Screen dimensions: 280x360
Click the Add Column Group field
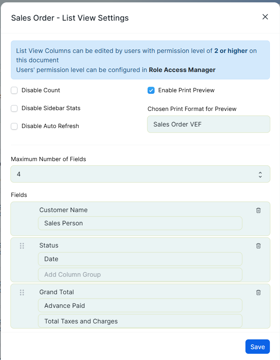tap(140, 275)
